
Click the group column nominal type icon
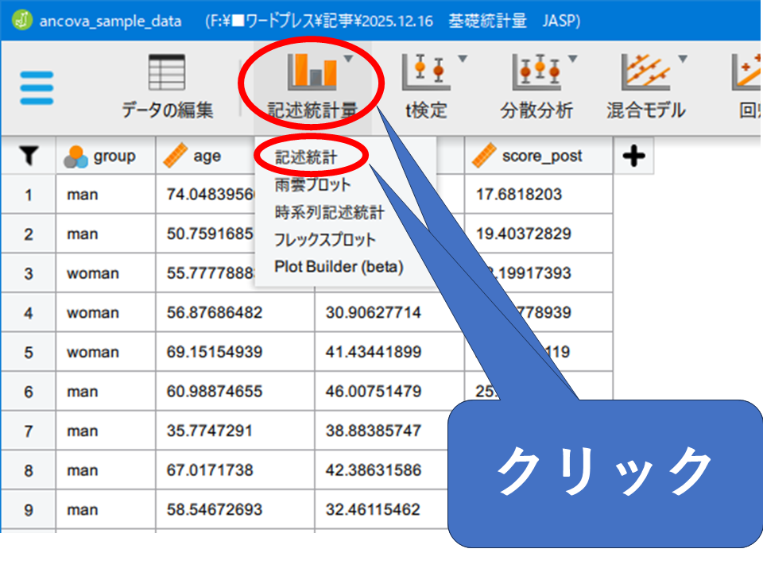pyautogui.click(x=76, y=157)
